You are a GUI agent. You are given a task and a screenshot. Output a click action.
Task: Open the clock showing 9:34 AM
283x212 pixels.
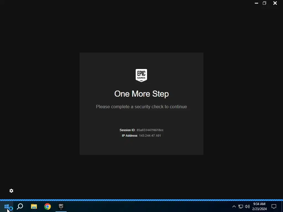tap(259, 206)
